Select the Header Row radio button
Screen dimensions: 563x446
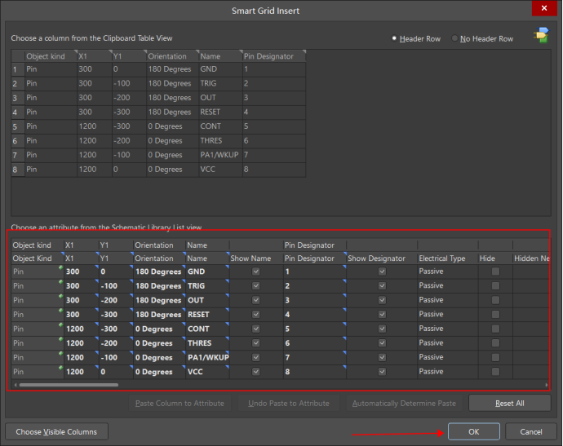tap(395, 38)
